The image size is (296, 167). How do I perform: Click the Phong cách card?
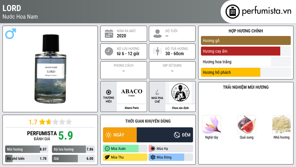(x=124, y=70)
